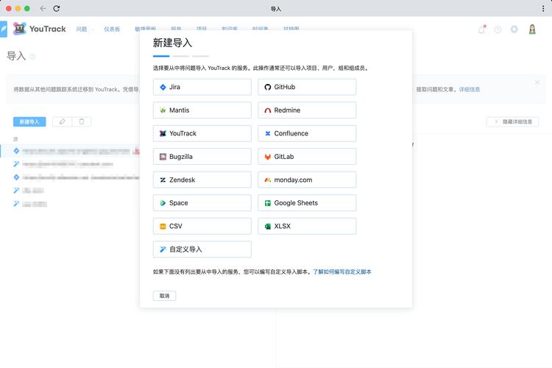Choose monday.com import option

(307, 180)
